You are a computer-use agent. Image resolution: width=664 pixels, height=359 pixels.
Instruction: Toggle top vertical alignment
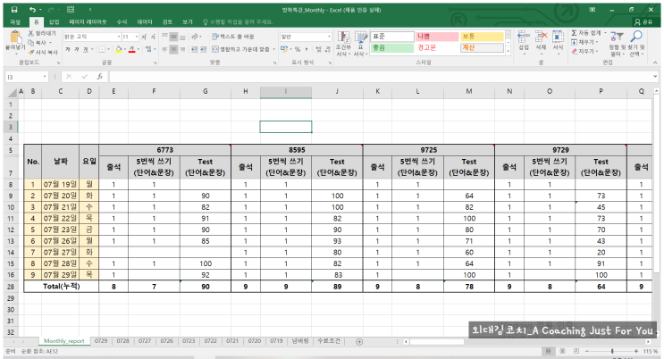point(164,37)
